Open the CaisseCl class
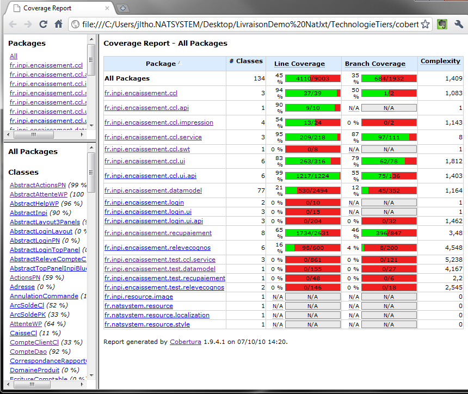The height and width of the screenshot is (394, 468). point(23,333)
